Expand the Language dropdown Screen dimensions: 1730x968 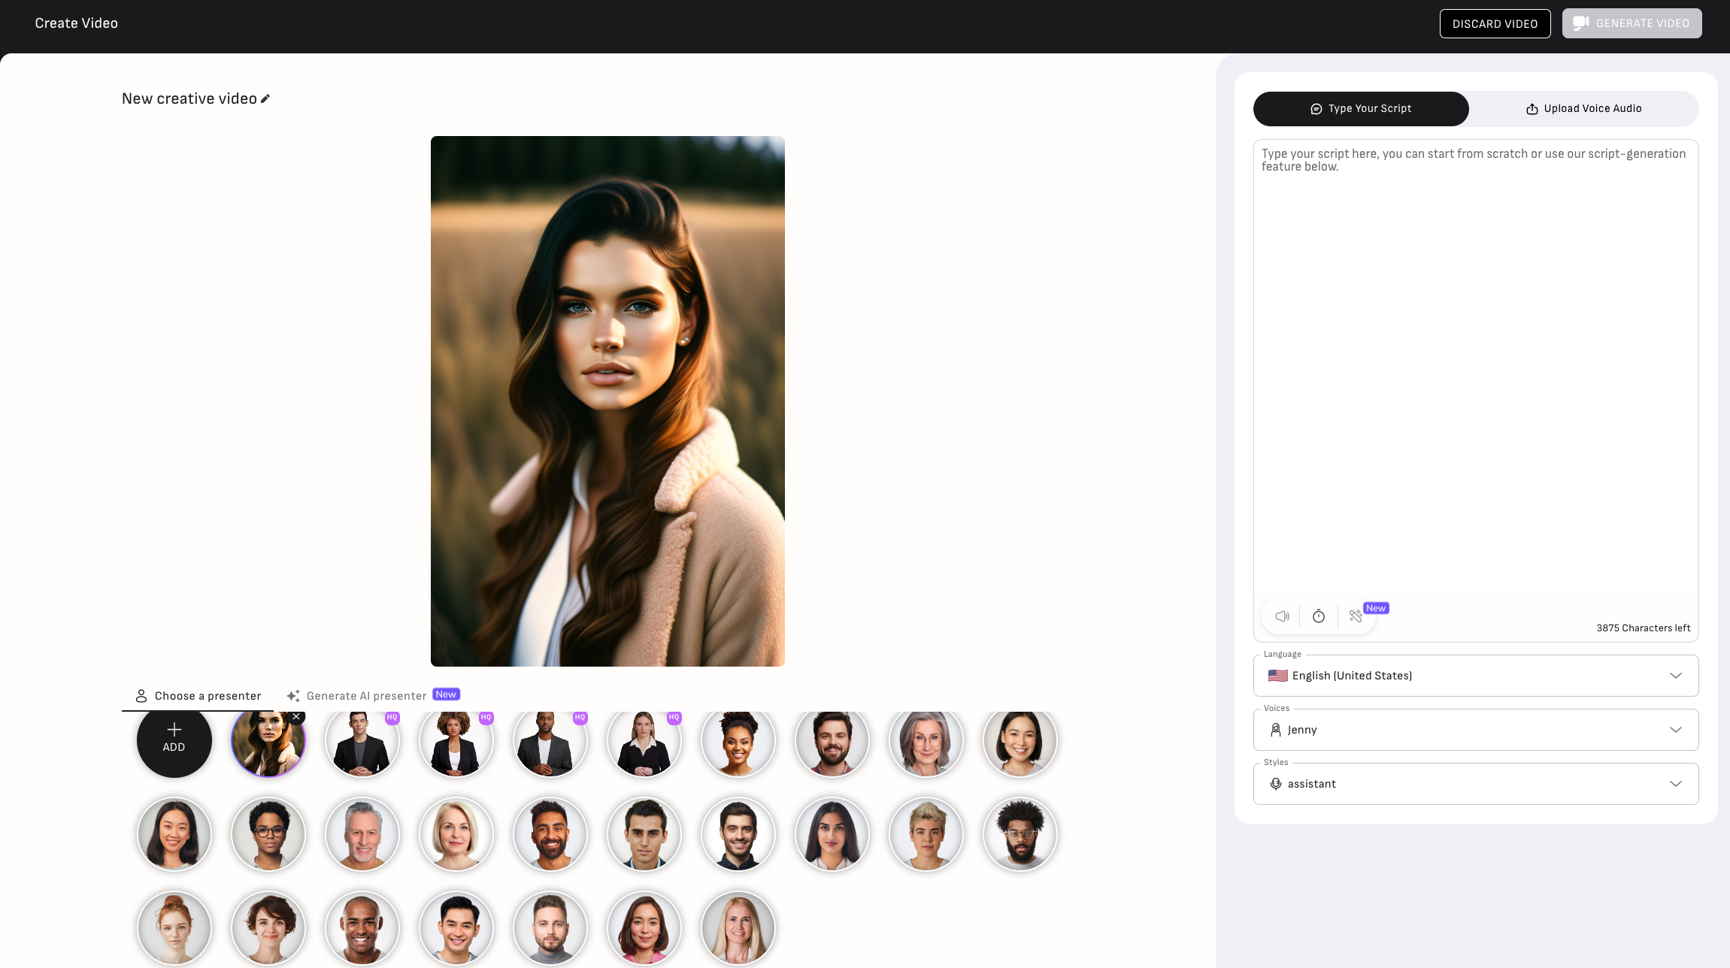[x=1475, y=676]
